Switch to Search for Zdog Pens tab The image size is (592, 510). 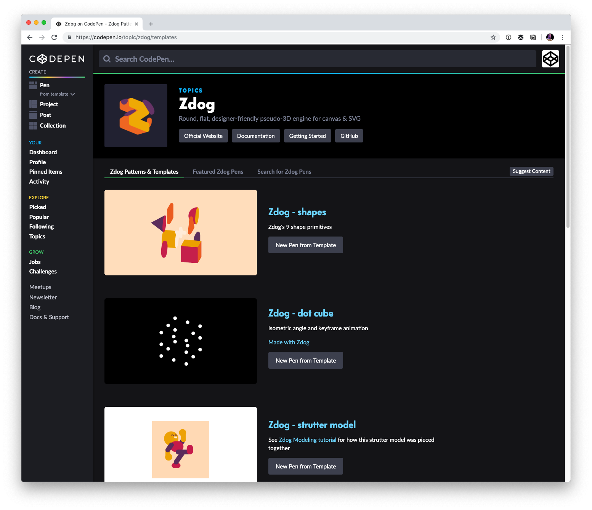[x=284, y=172]
